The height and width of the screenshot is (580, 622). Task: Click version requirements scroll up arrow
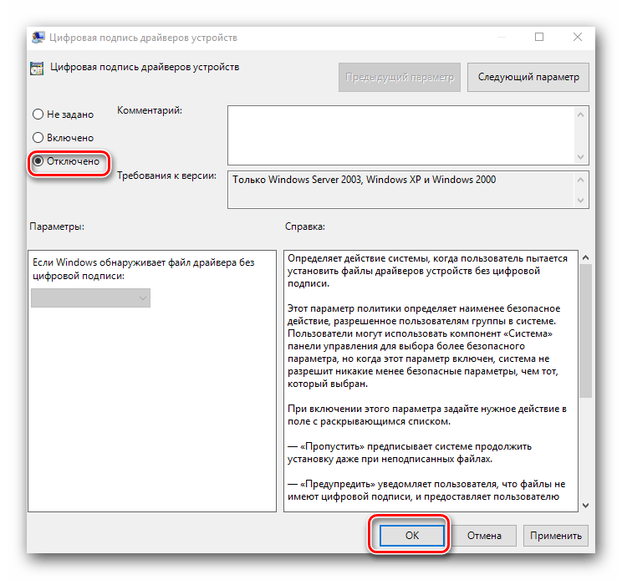point(580,180)
